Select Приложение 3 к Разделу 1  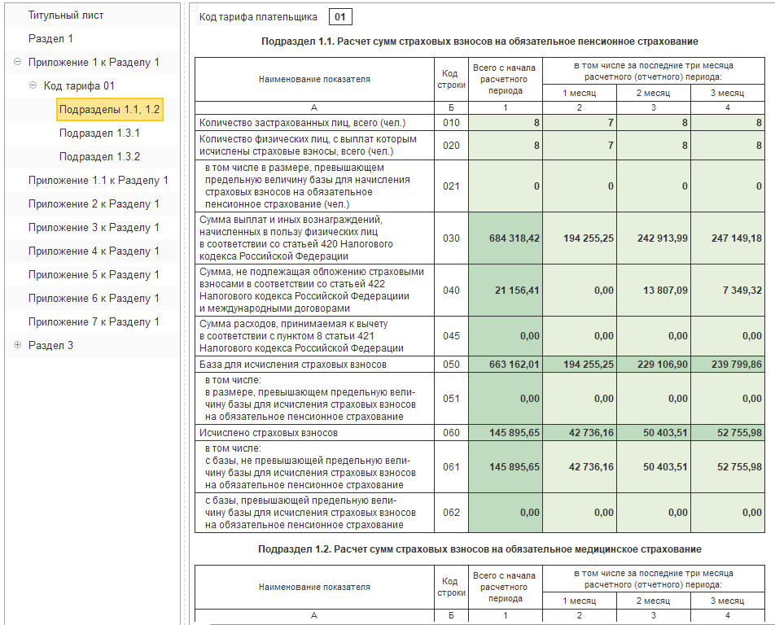(94, 228)
